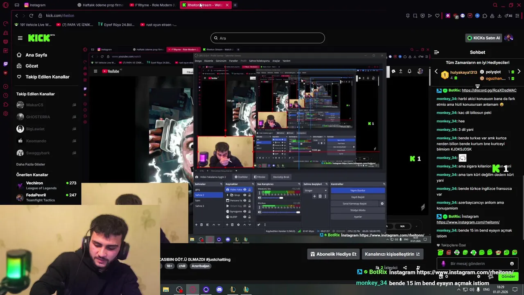
Task: Switch to F'Rhyme - Role Modern tab
Action: click(153, 5)
